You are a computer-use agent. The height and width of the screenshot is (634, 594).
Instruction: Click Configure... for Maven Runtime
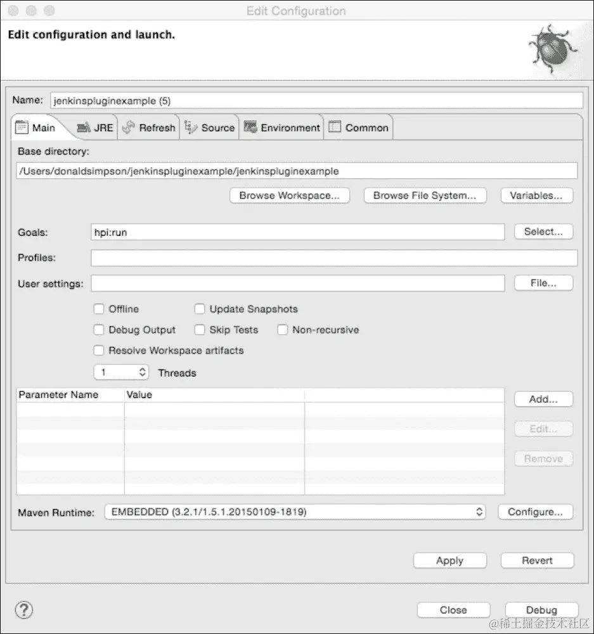click(536, 512)
